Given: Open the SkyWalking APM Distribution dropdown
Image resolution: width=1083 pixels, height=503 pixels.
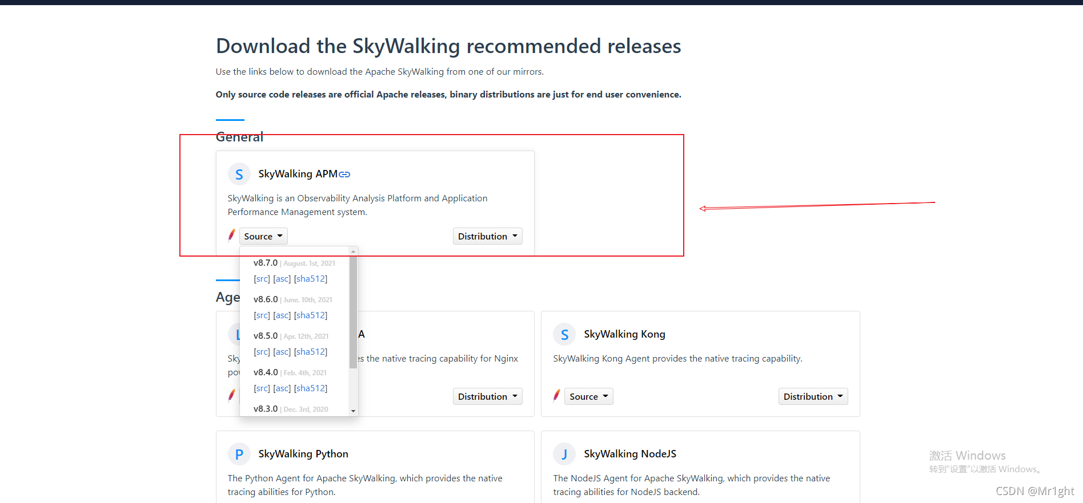Looking at the screenshot, I should pos(488,236).
